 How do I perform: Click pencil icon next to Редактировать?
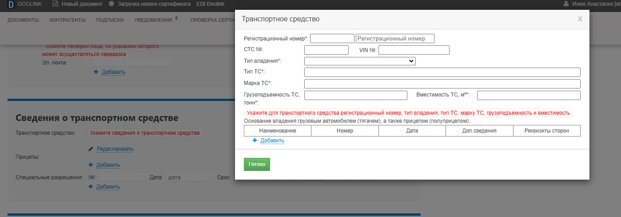[x=91, y=149]
